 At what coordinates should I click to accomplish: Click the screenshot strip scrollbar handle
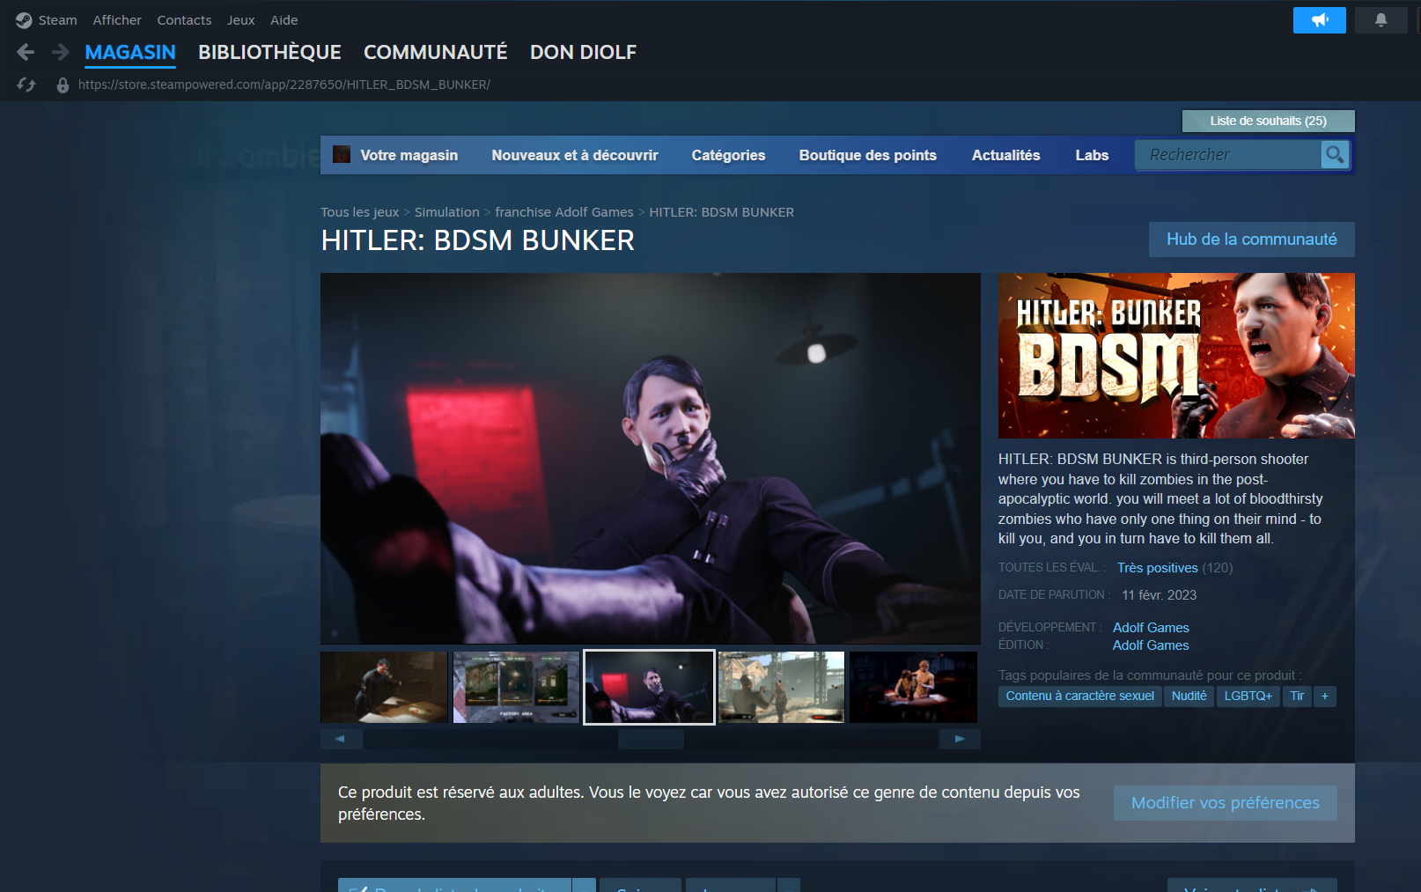[x=651, y=739]
